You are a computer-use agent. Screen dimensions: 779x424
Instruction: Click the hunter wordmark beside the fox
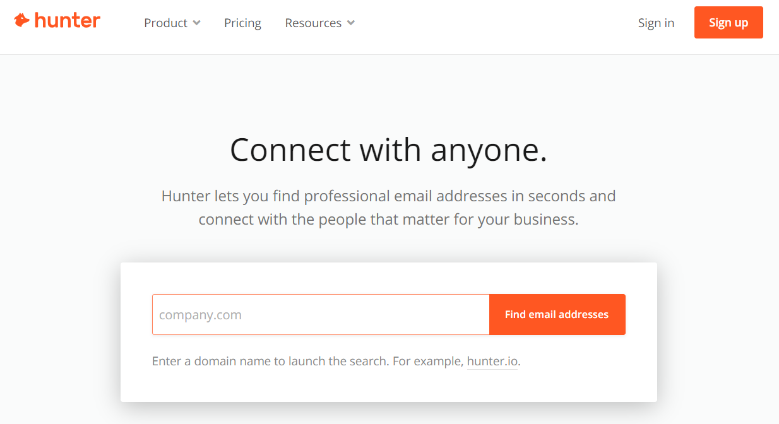point(67,21)
